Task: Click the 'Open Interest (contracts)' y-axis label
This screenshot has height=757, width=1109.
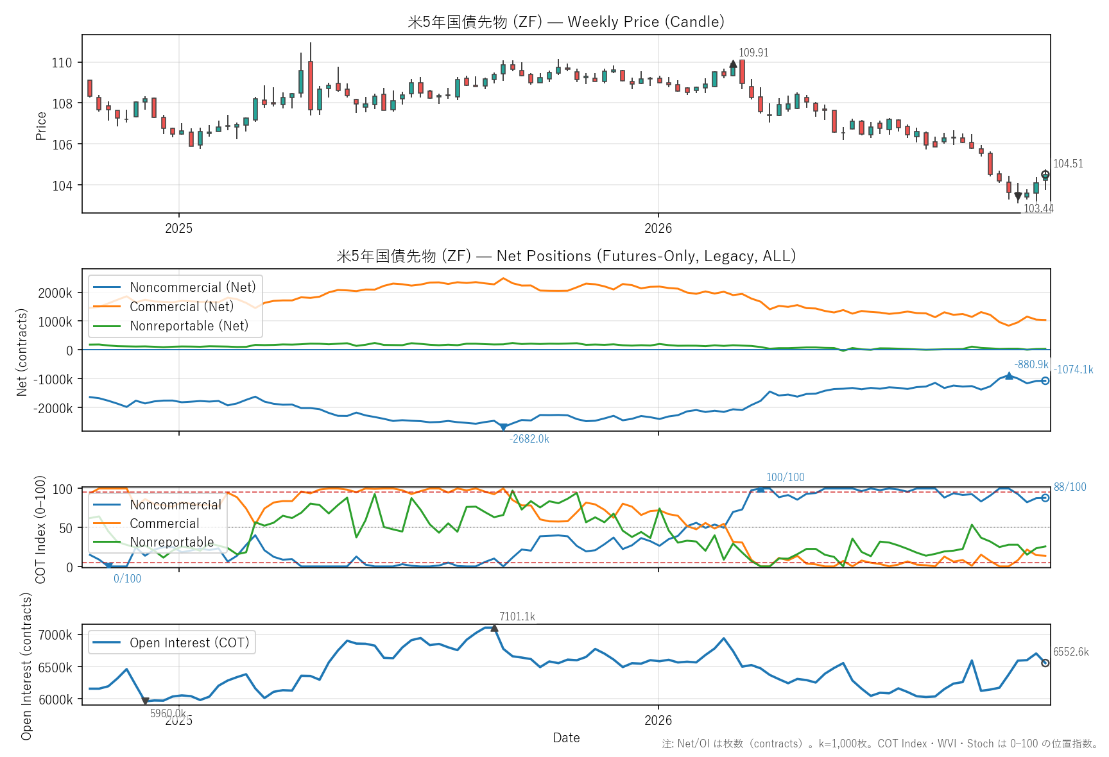Action: coord(26,666)
